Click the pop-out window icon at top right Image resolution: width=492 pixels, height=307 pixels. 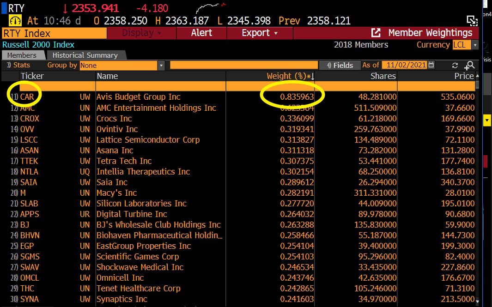[x=472, y=21]
